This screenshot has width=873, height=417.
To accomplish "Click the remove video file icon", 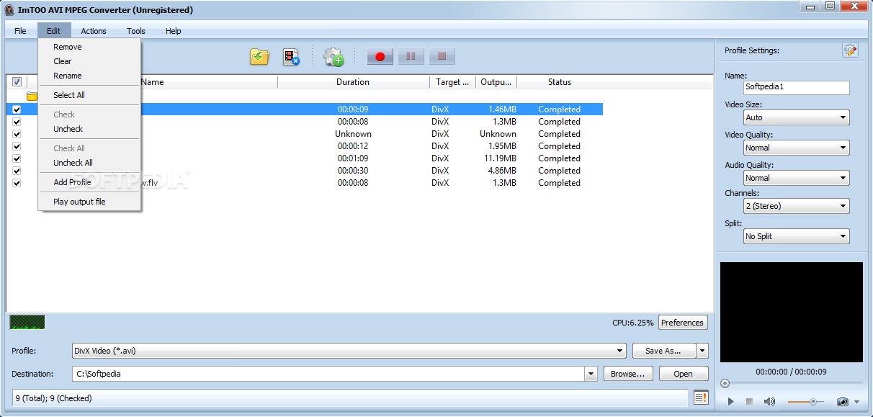I will [291, 57].
